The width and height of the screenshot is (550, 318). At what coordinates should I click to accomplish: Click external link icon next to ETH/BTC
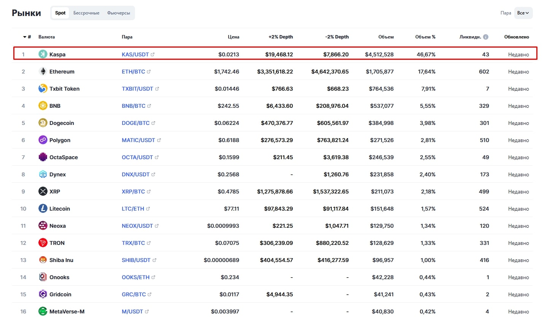(149, 72)
